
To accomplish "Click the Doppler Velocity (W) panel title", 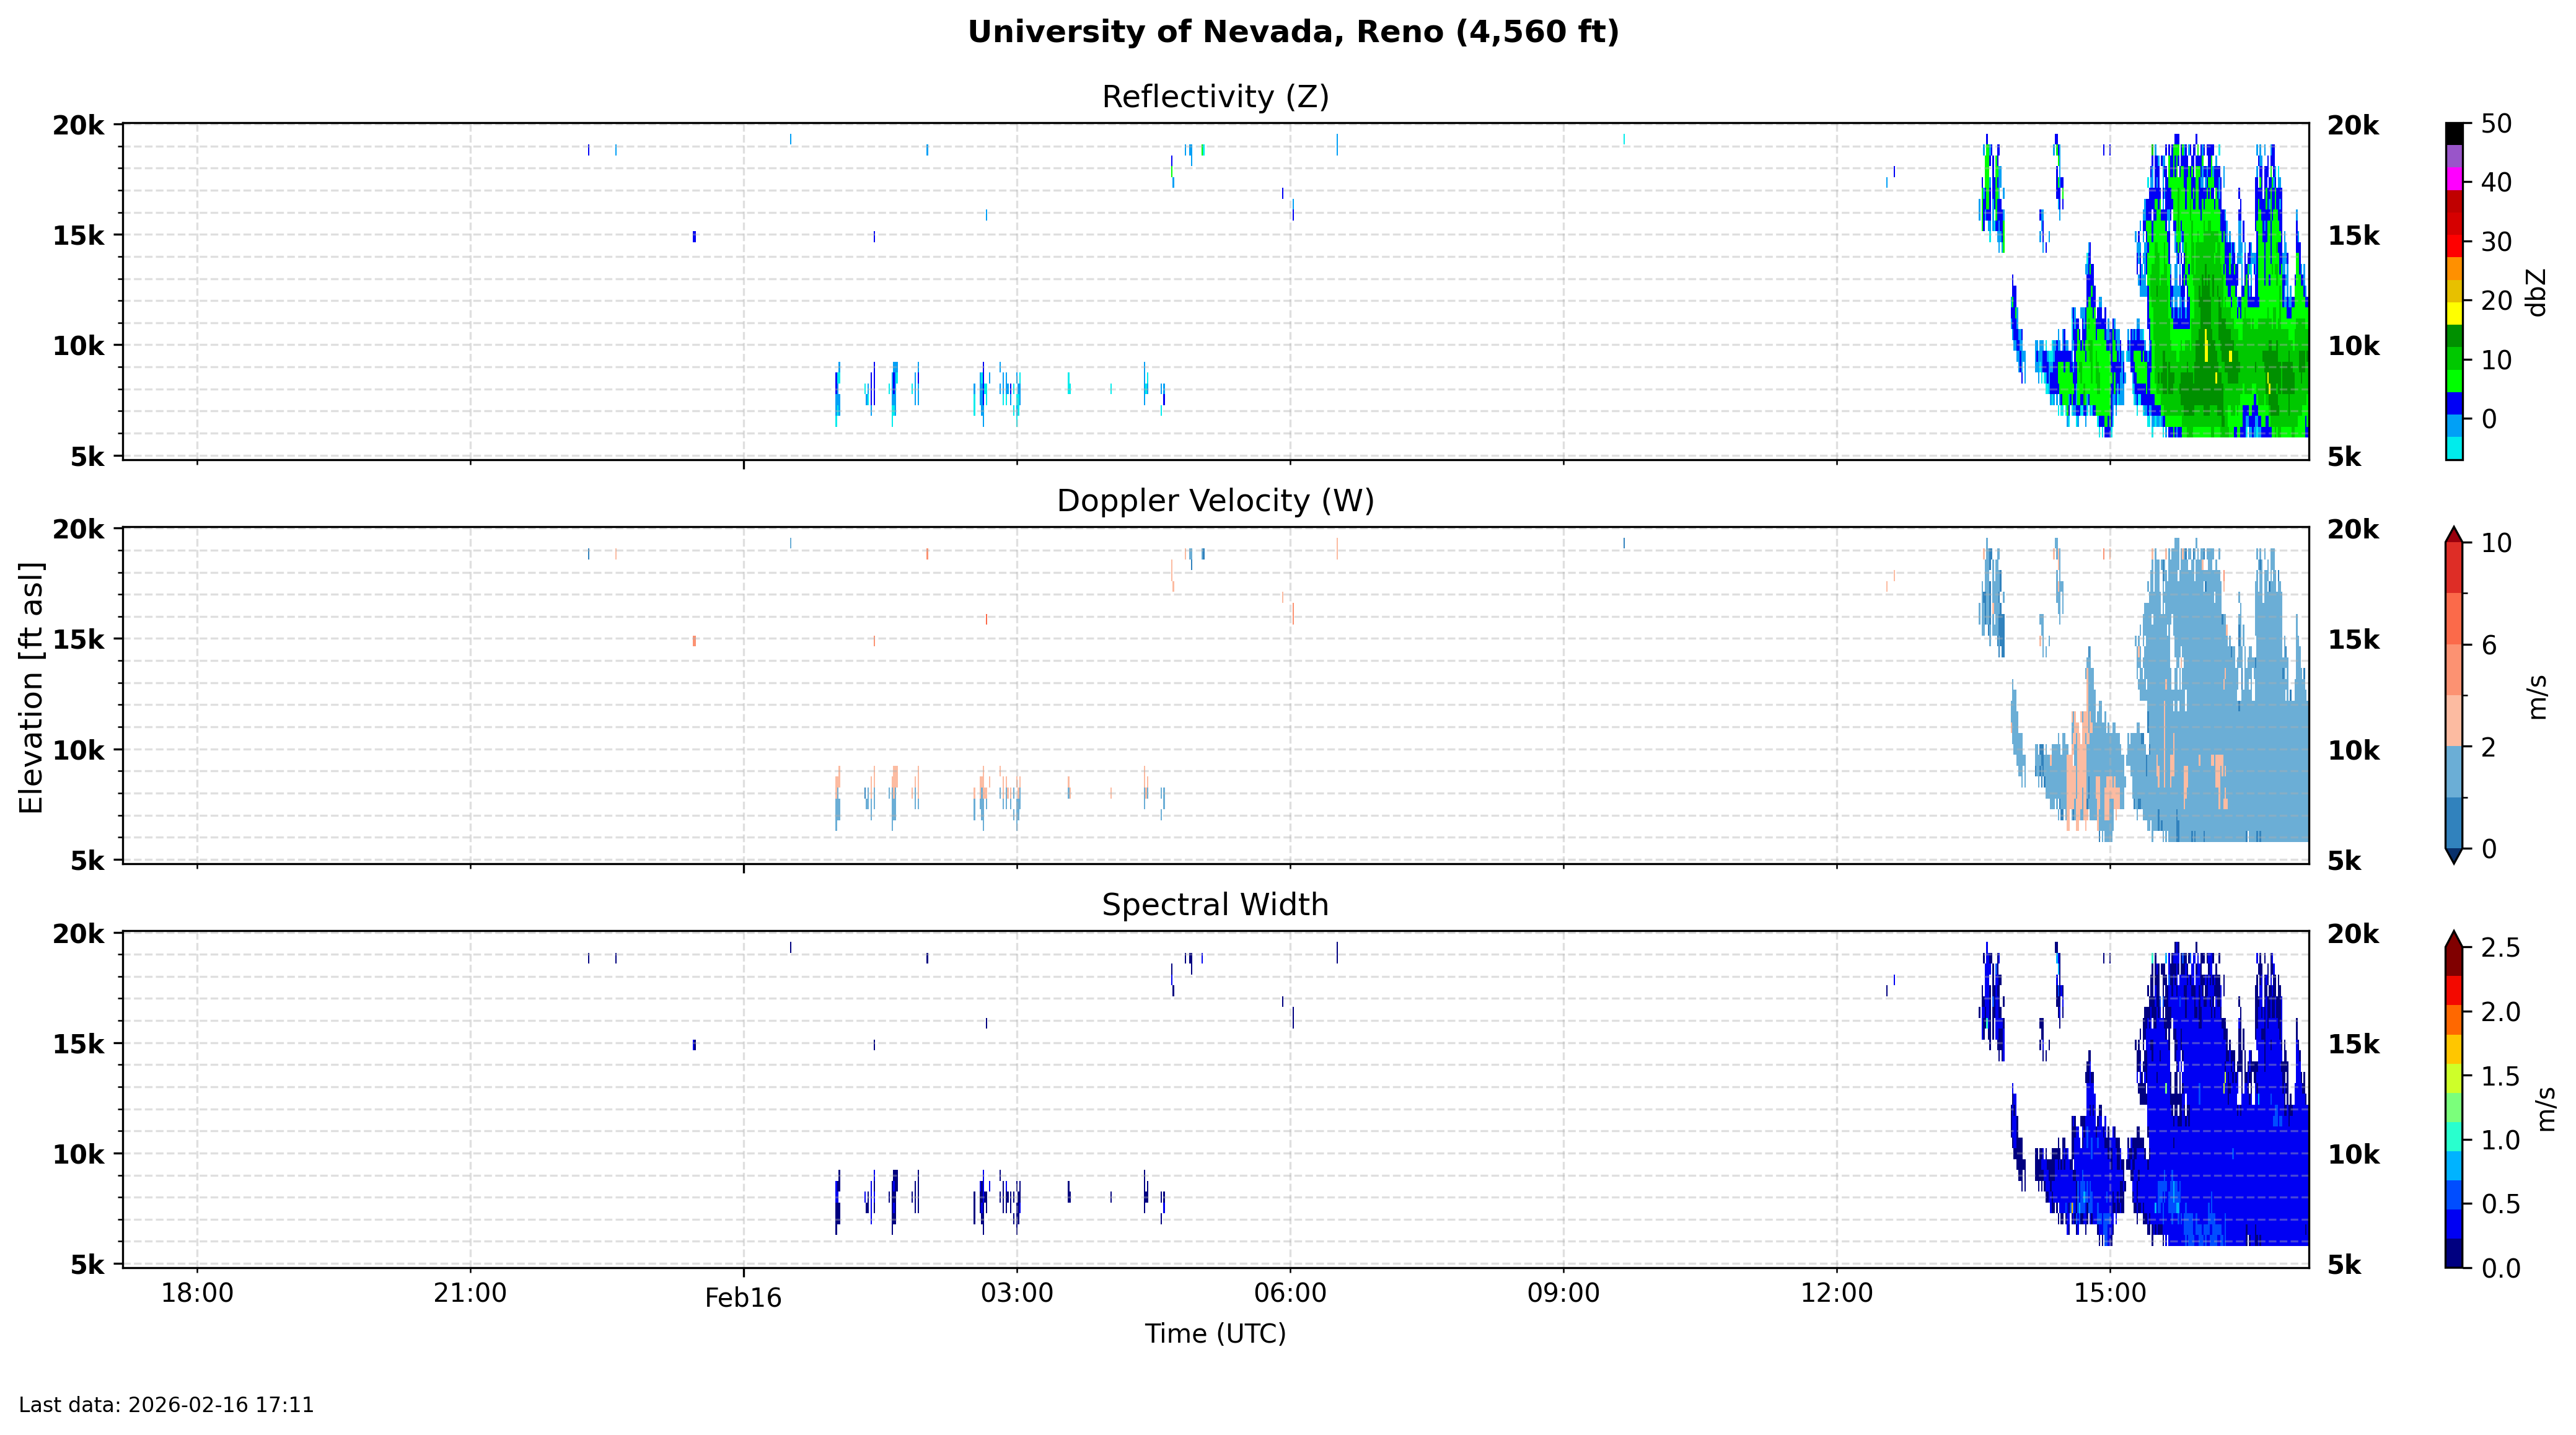I will click(1215, 501).
